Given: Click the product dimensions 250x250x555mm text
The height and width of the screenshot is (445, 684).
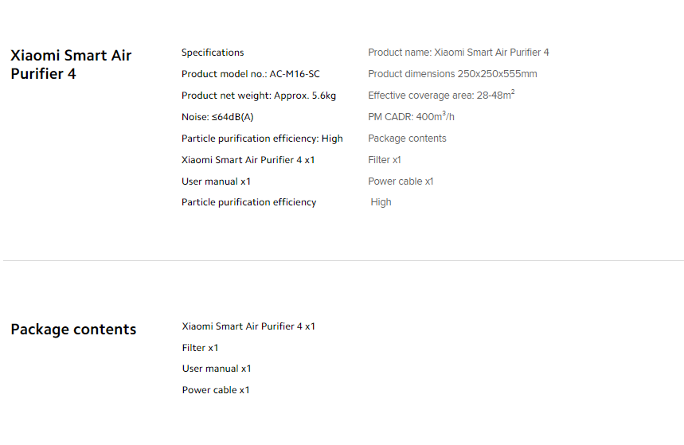Looking at the screenshot, I should pos(452,74).
